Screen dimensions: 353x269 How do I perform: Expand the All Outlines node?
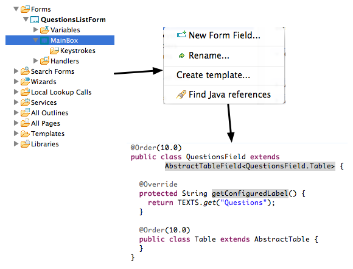(16, 113)
